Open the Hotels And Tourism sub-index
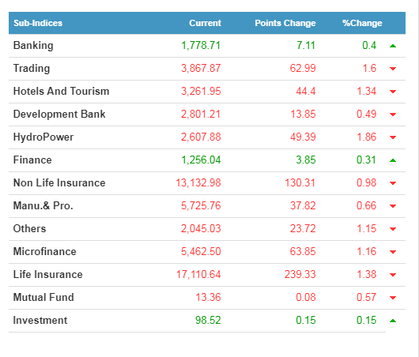 (61, 92)
